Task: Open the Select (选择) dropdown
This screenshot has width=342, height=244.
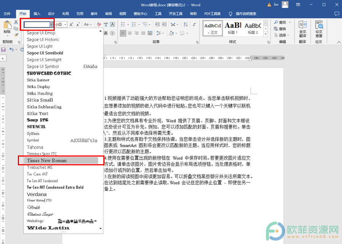Action: point(282,35)
